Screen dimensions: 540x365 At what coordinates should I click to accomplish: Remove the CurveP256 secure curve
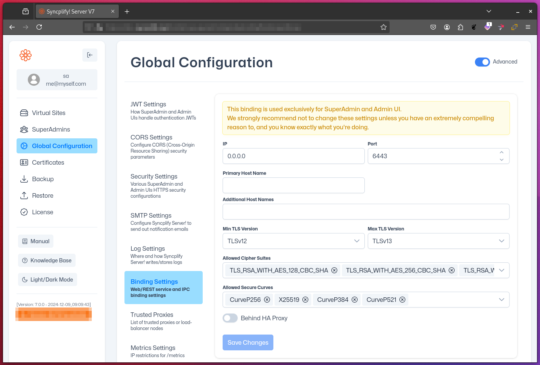(267, 300)
